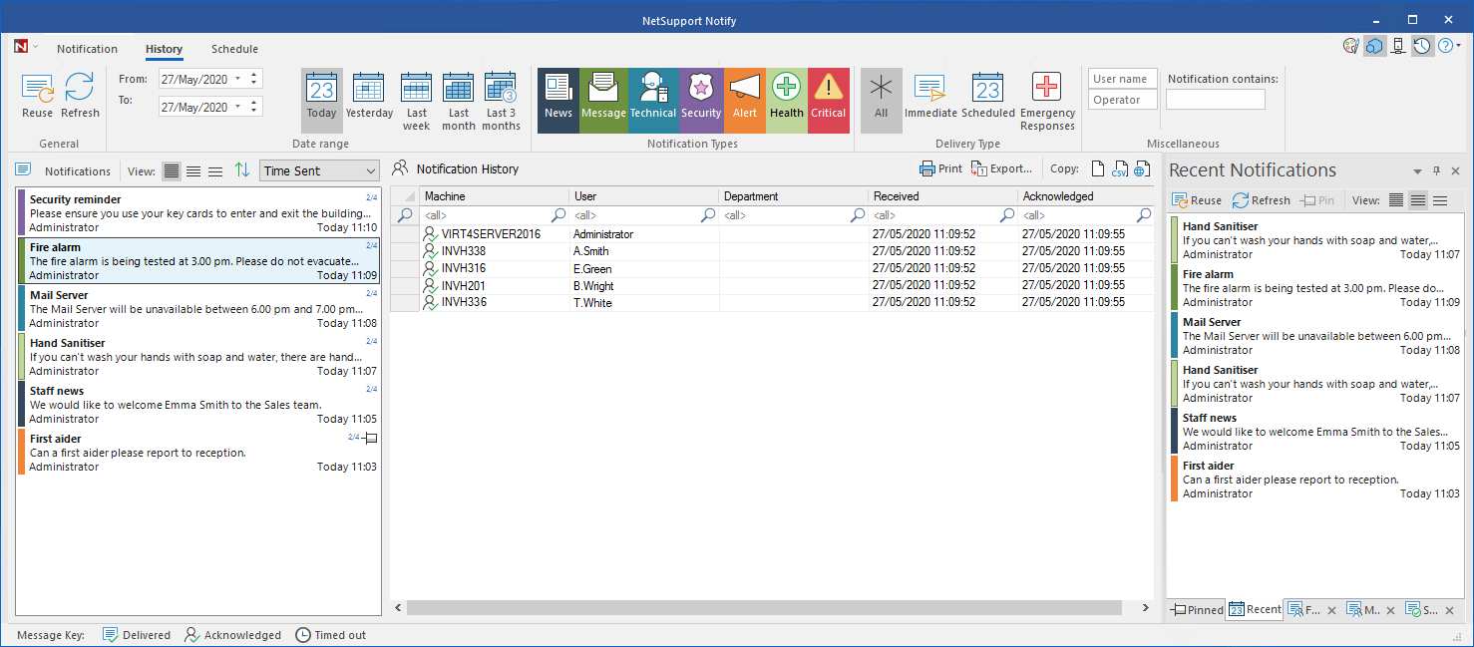Select the Critical notification type filter
Screen dimensions: 1474x647
click(x=829, y=100)
